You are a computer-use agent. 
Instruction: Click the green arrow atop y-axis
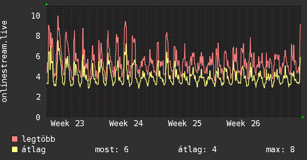(47, 4)
